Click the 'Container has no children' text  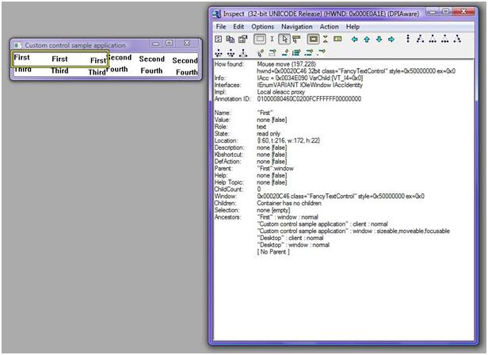point(289,203)
